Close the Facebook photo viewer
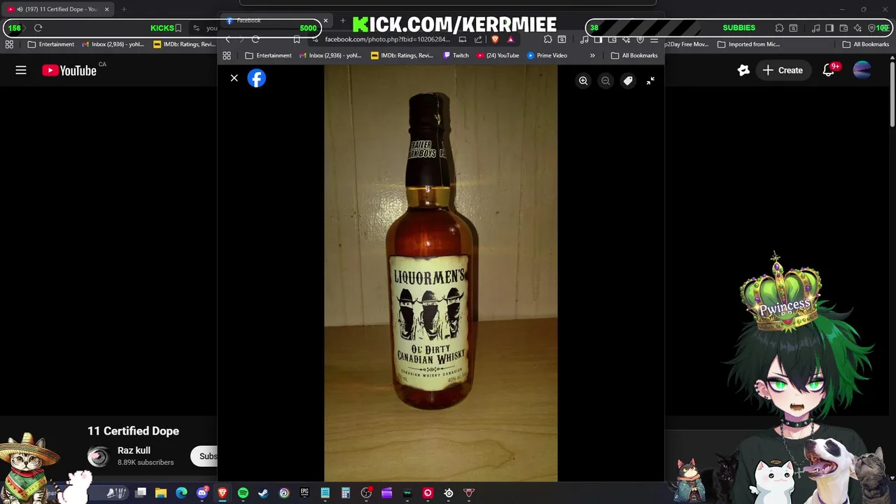This screenshot has height=504, width=896. 234,78
